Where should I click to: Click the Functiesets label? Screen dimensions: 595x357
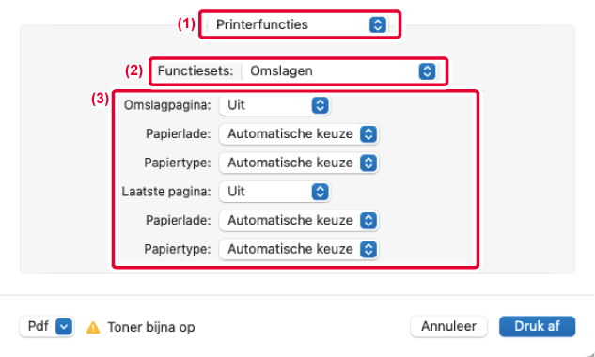[196, 71]
